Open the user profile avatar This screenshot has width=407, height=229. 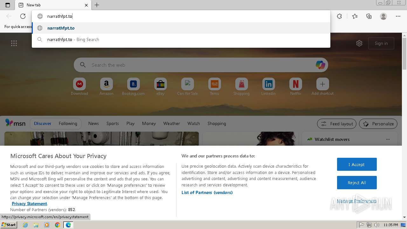tap(383, 16)
